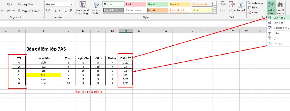This screenshot has height=111, width=290.
Task: Click the Tin học header cell
Action: coord(112,58)
